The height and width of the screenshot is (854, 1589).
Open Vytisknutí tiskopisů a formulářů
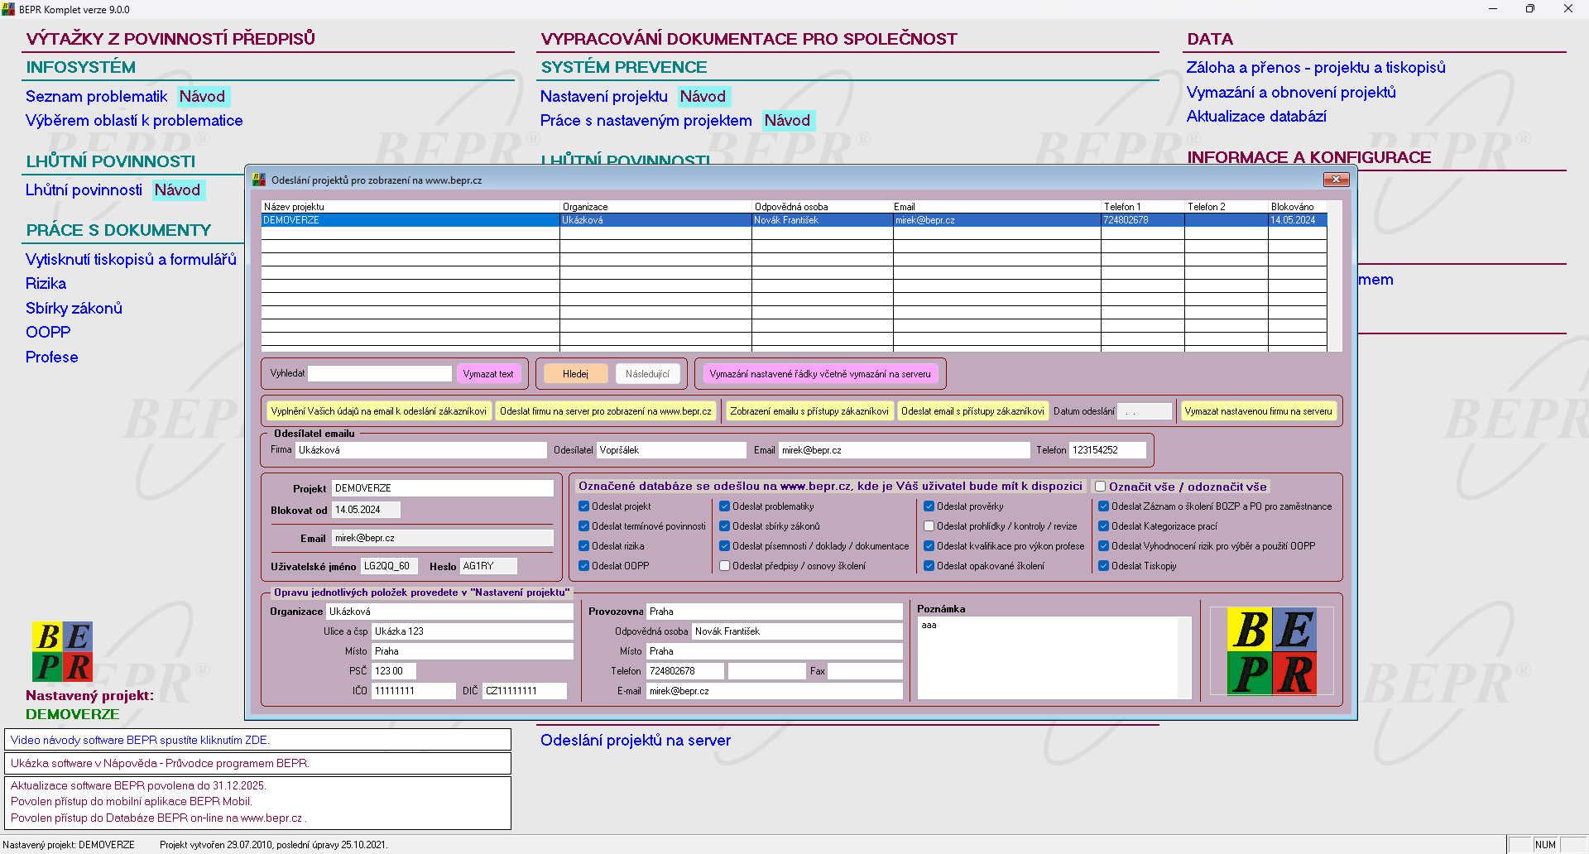point(131,260)
